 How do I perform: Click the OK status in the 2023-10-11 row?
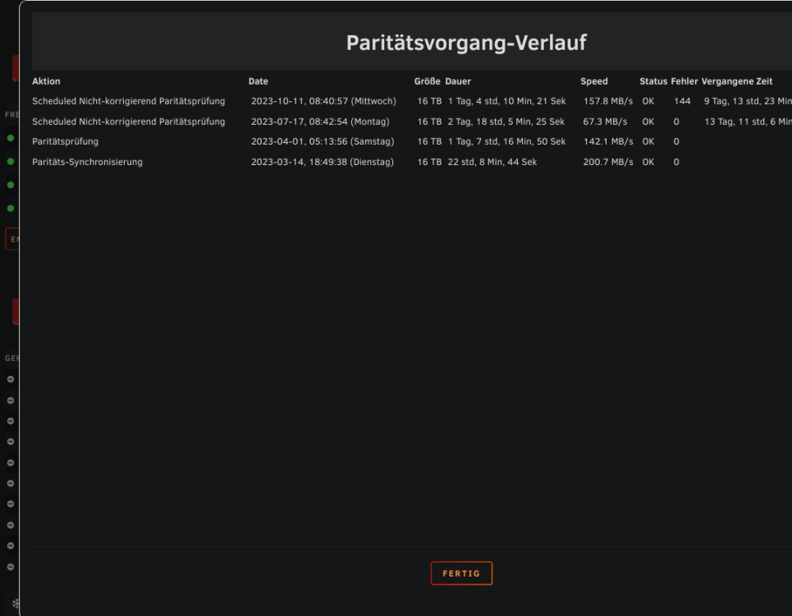[648, 101]
